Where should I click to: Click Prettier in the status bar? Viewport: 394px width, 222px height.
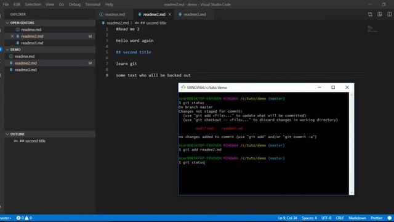376,218
